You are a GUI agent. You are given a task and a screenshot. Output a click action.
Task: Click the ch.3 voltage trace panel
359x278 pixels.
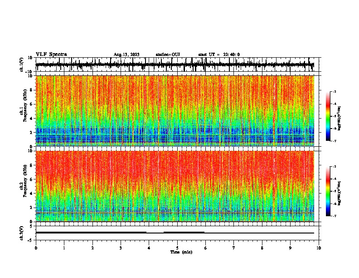177,233
